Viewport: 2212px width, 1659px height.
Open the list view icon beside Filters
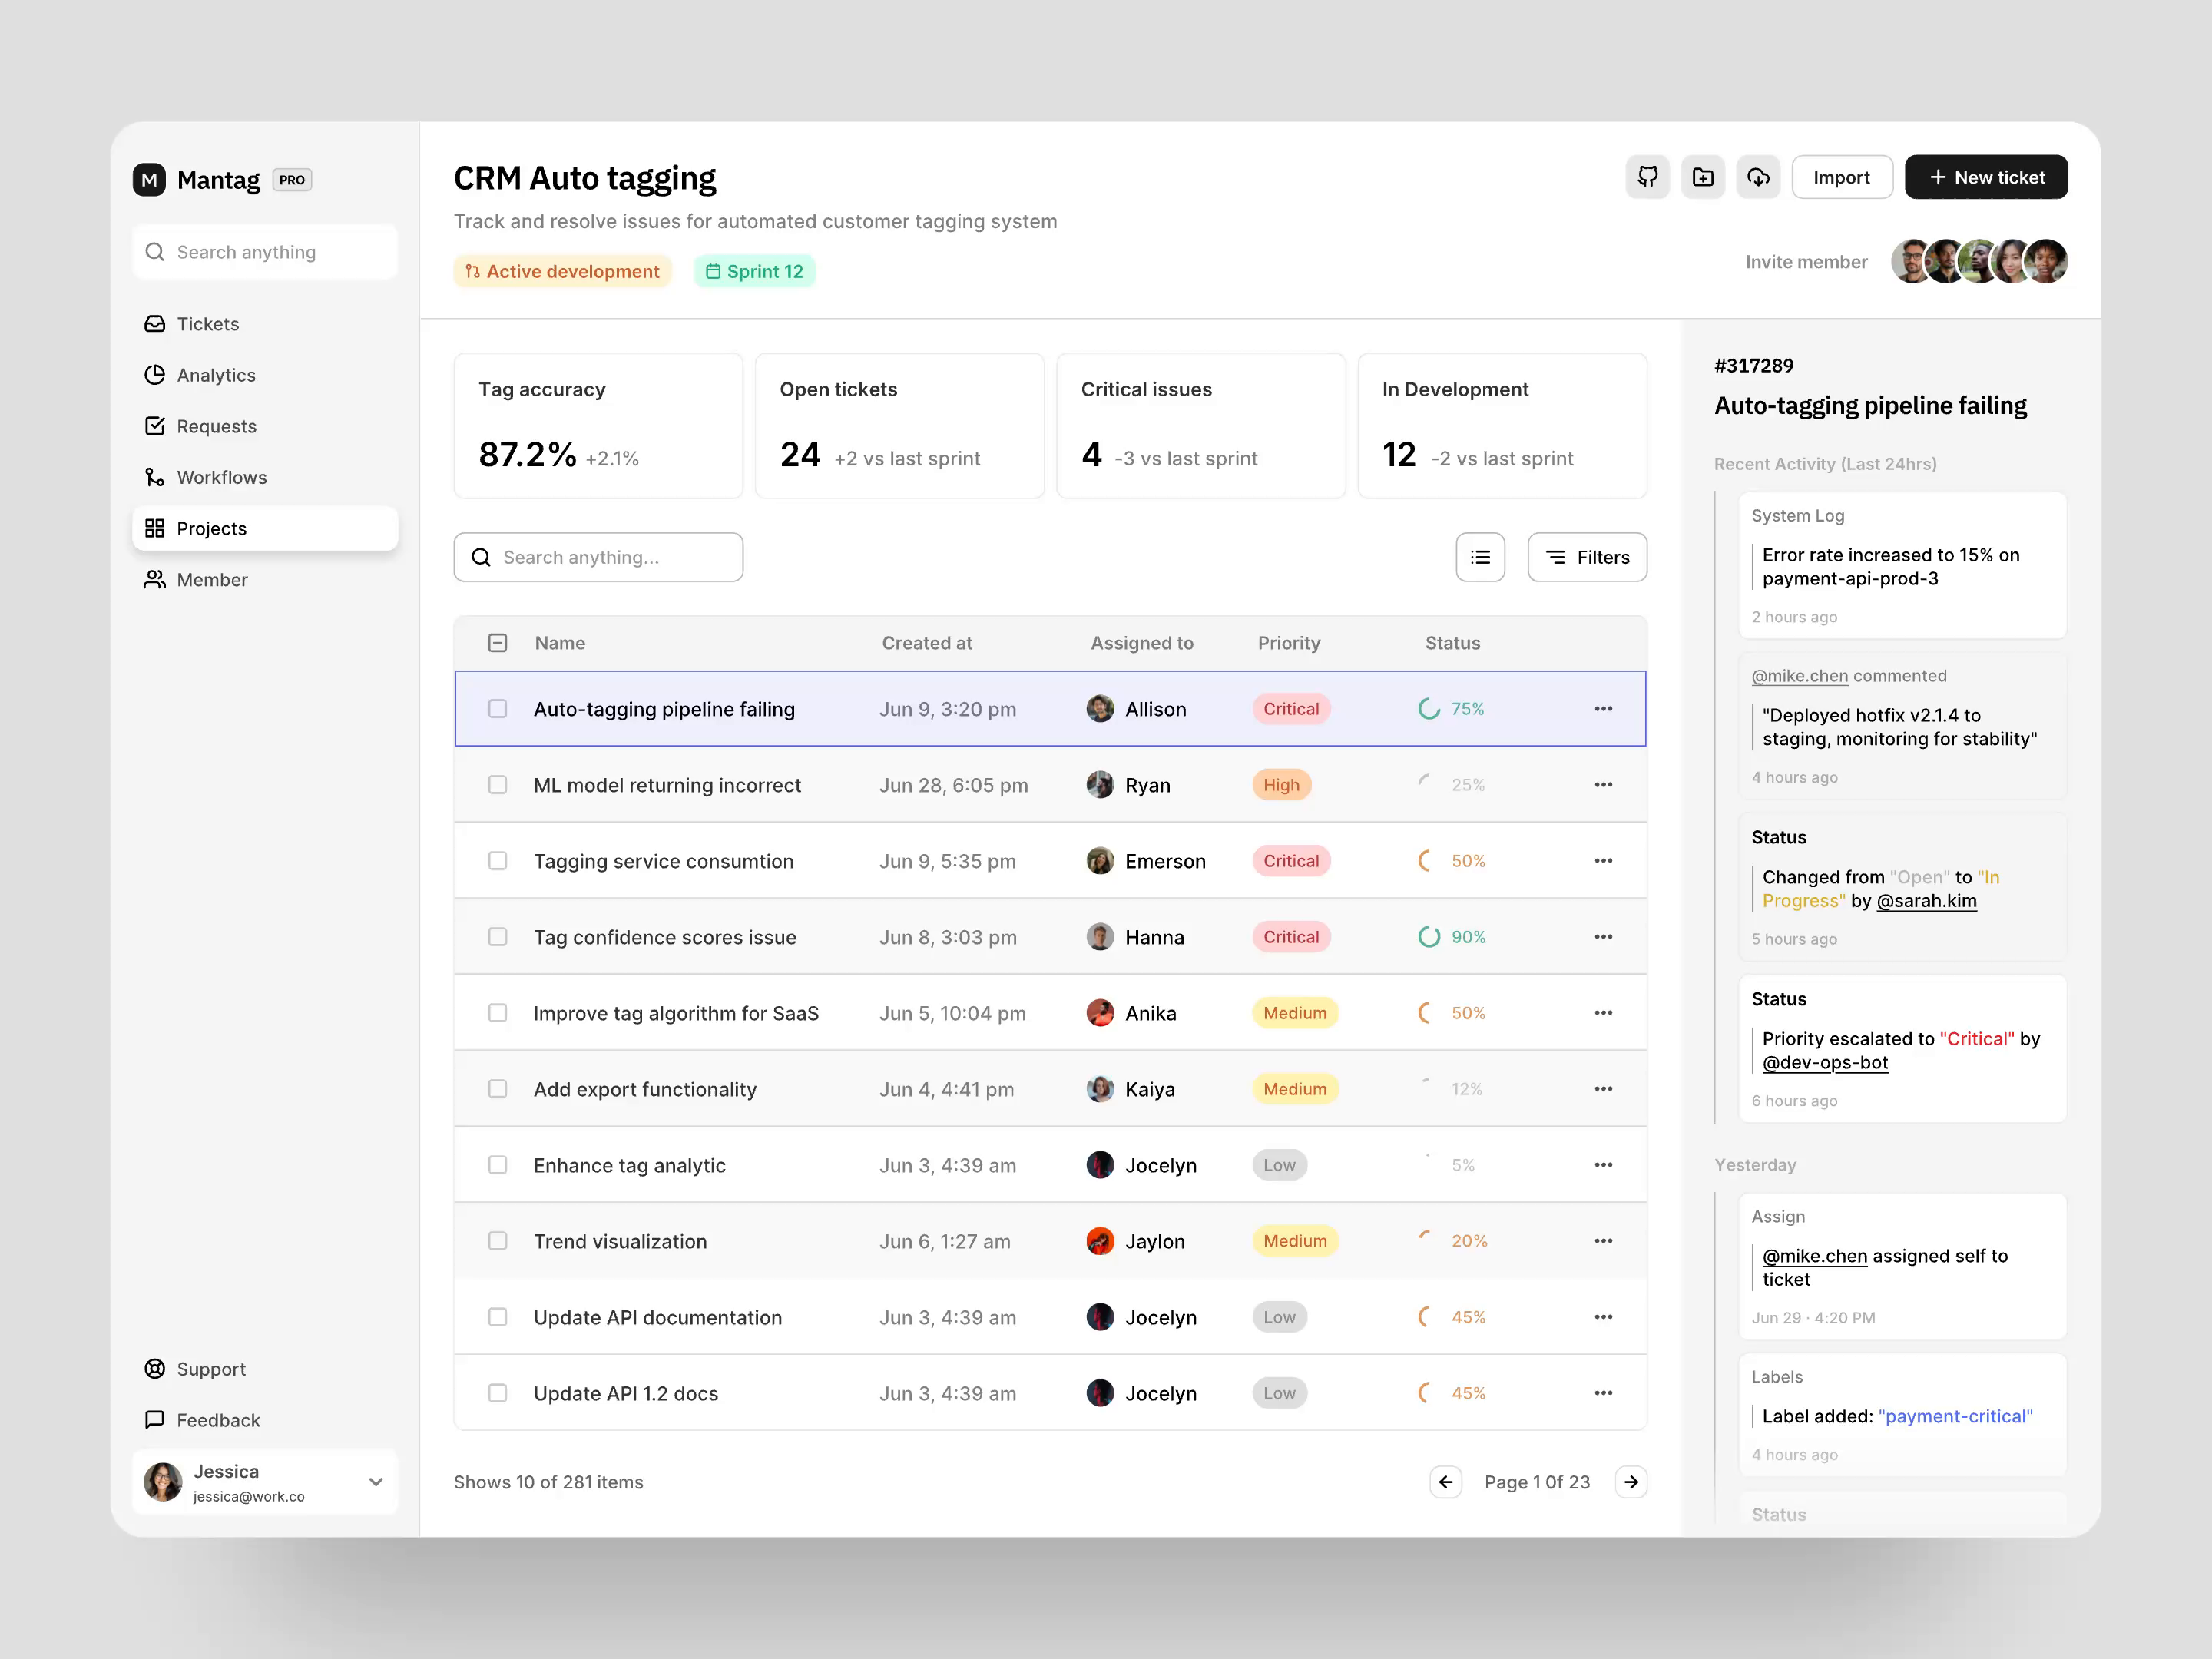[1480, 557]
